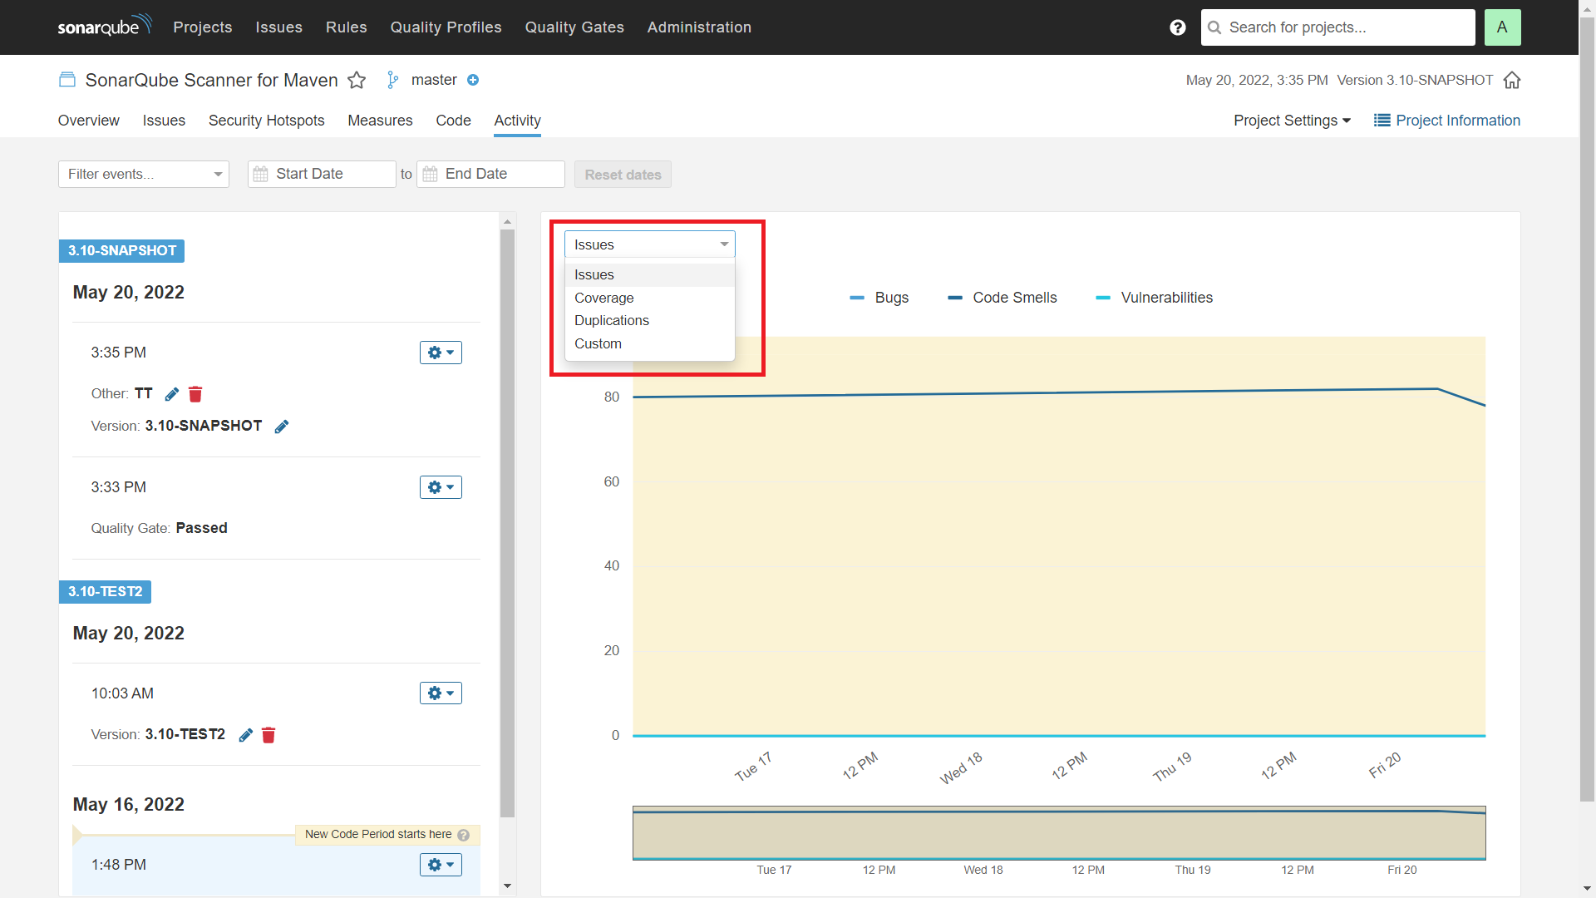The width and height of the screenshot is (1596, 898).
Task: Open Projects in top navigation
Action: (202, 27)
